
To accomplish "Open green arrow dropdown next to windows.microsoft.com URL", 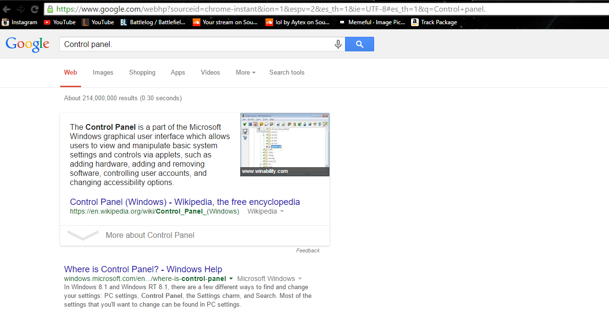I will pyautogui.click(x=231, y=279).
